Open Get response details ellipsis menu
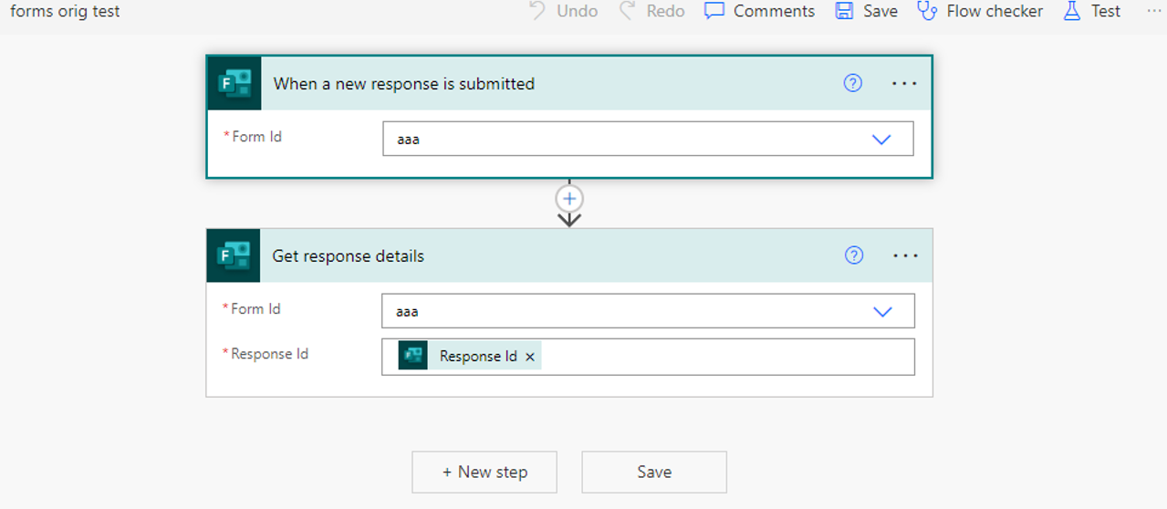 point(905,255)
